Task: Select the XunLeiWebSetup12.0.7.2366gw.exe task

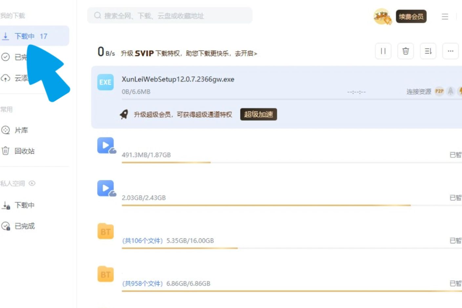Action: (277, 97)
